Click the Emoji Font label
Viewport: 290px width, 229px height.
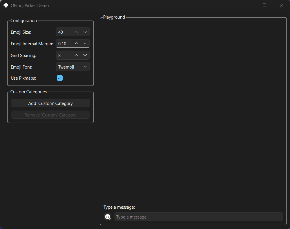(x=21, y=67)
